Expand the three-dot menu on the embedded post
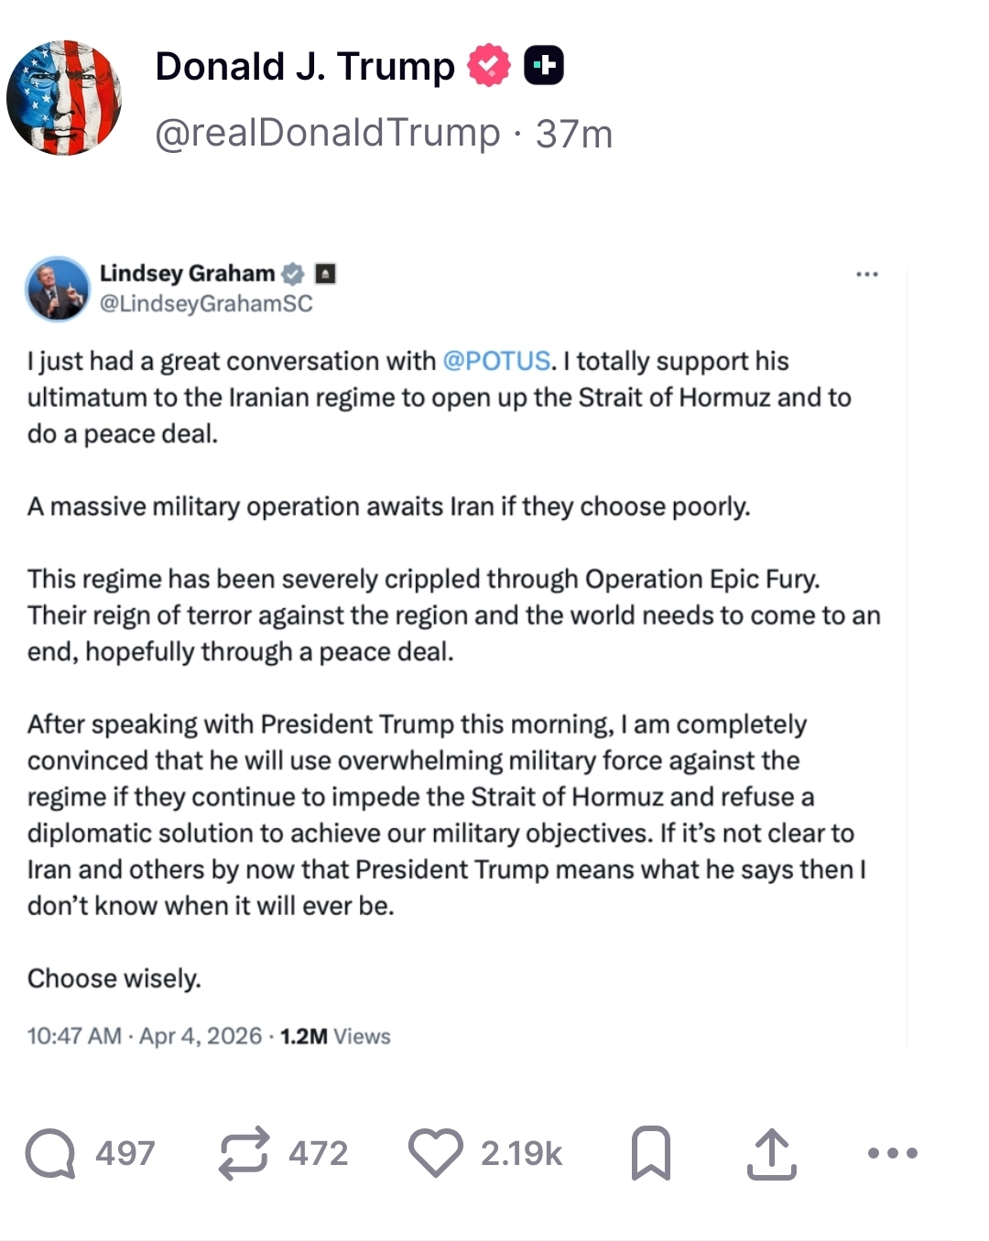Screen dimensions: 989x1241 [866, 274]
